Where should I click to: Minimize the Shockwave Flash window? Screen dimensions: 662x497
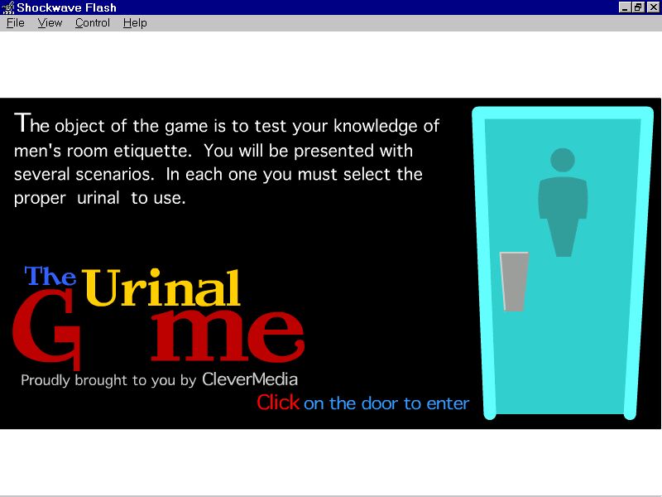tap(626, 7)
